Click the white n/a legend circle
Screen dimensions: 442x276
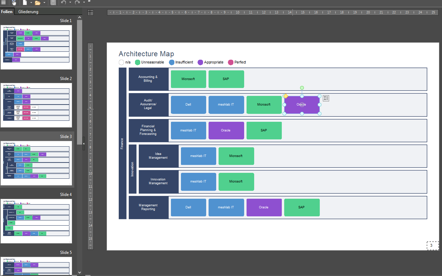(x=121, y=62)
